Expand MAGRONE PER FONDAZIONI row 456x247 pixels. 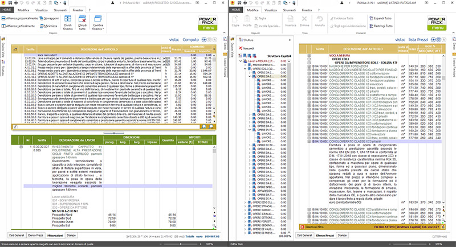coord(309,66)
